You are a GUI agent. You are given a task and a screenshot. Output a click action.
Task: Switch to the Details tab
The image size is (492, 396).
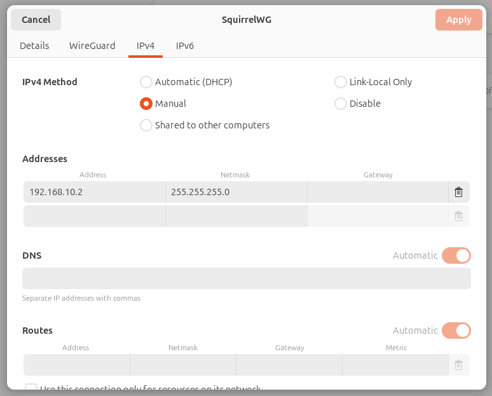coord(34,46)
